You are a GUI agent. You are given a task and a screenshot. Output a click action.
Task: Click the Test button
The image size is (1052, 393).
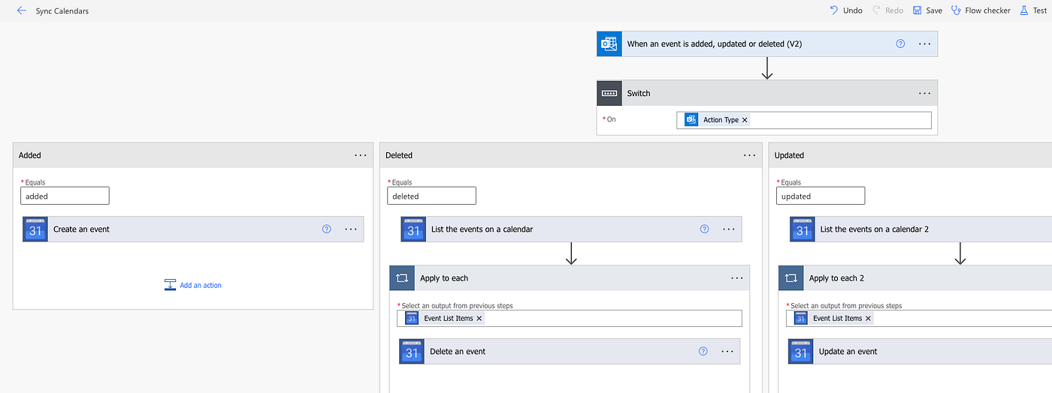point(1033,10)
